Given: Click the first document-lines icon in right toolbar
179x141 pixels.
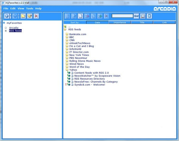Looking at the screenshot, I should tap(67, 16).
